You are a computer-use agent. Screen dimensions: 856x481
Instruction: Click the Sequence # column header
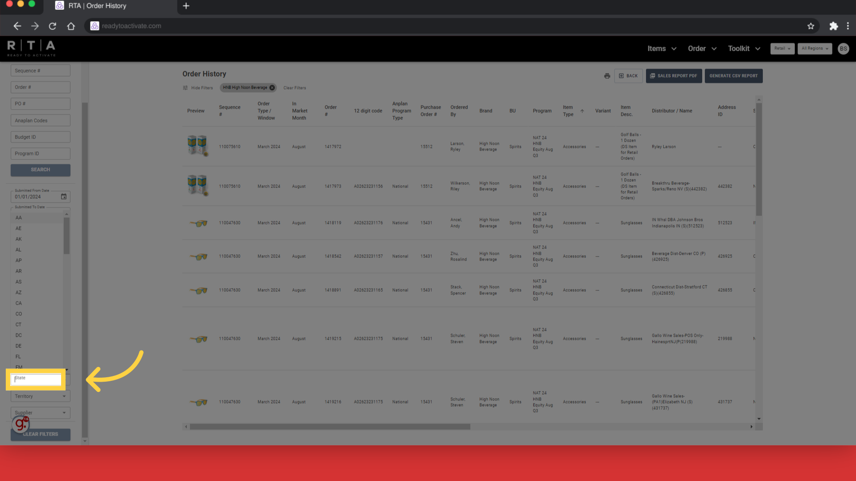[x=230, y=111]
